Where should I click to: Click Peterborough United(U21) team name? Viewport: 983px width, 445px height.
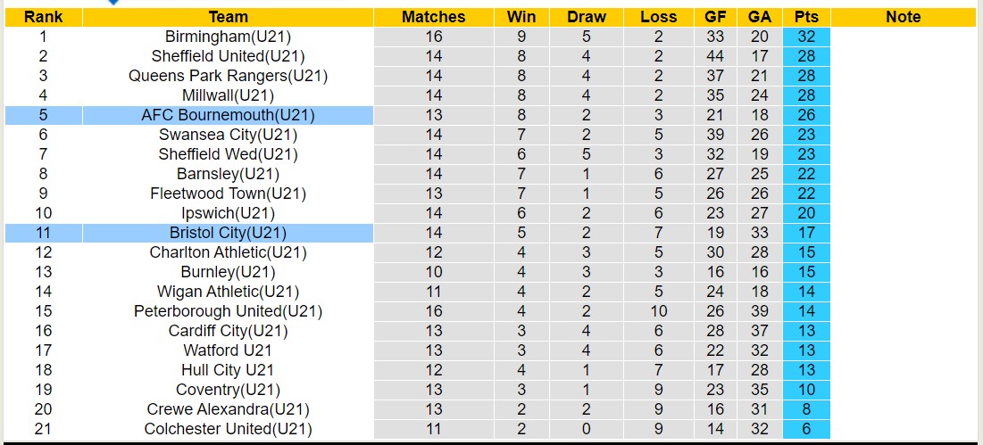228,311
